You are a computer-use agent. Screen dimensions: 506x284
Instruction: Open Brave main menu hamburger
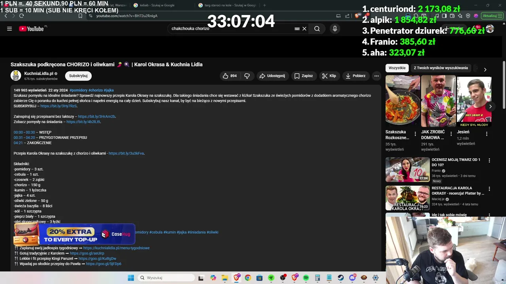500,16
